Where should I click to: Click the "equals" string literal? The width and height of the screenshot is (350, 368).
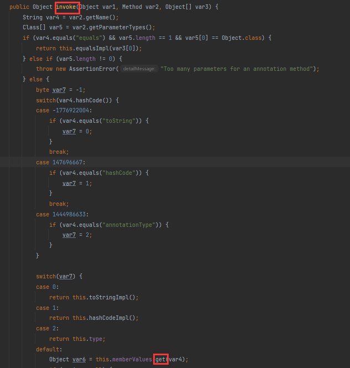pyautogui.click(x=89, y=38)
